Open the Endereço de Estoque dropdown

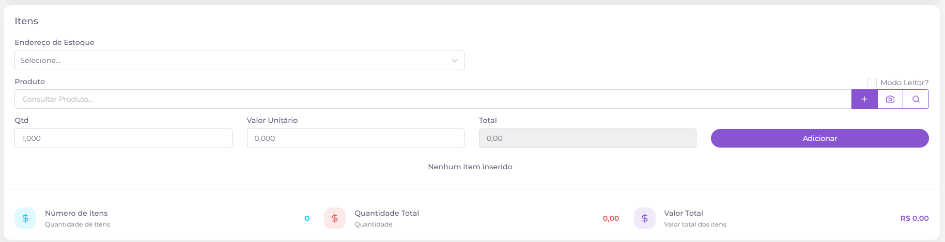click(239, 60)
